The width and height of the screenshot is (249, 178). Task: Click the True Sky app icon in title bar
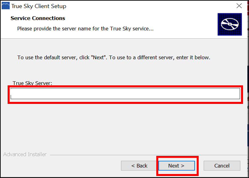[x=6, y=6]
